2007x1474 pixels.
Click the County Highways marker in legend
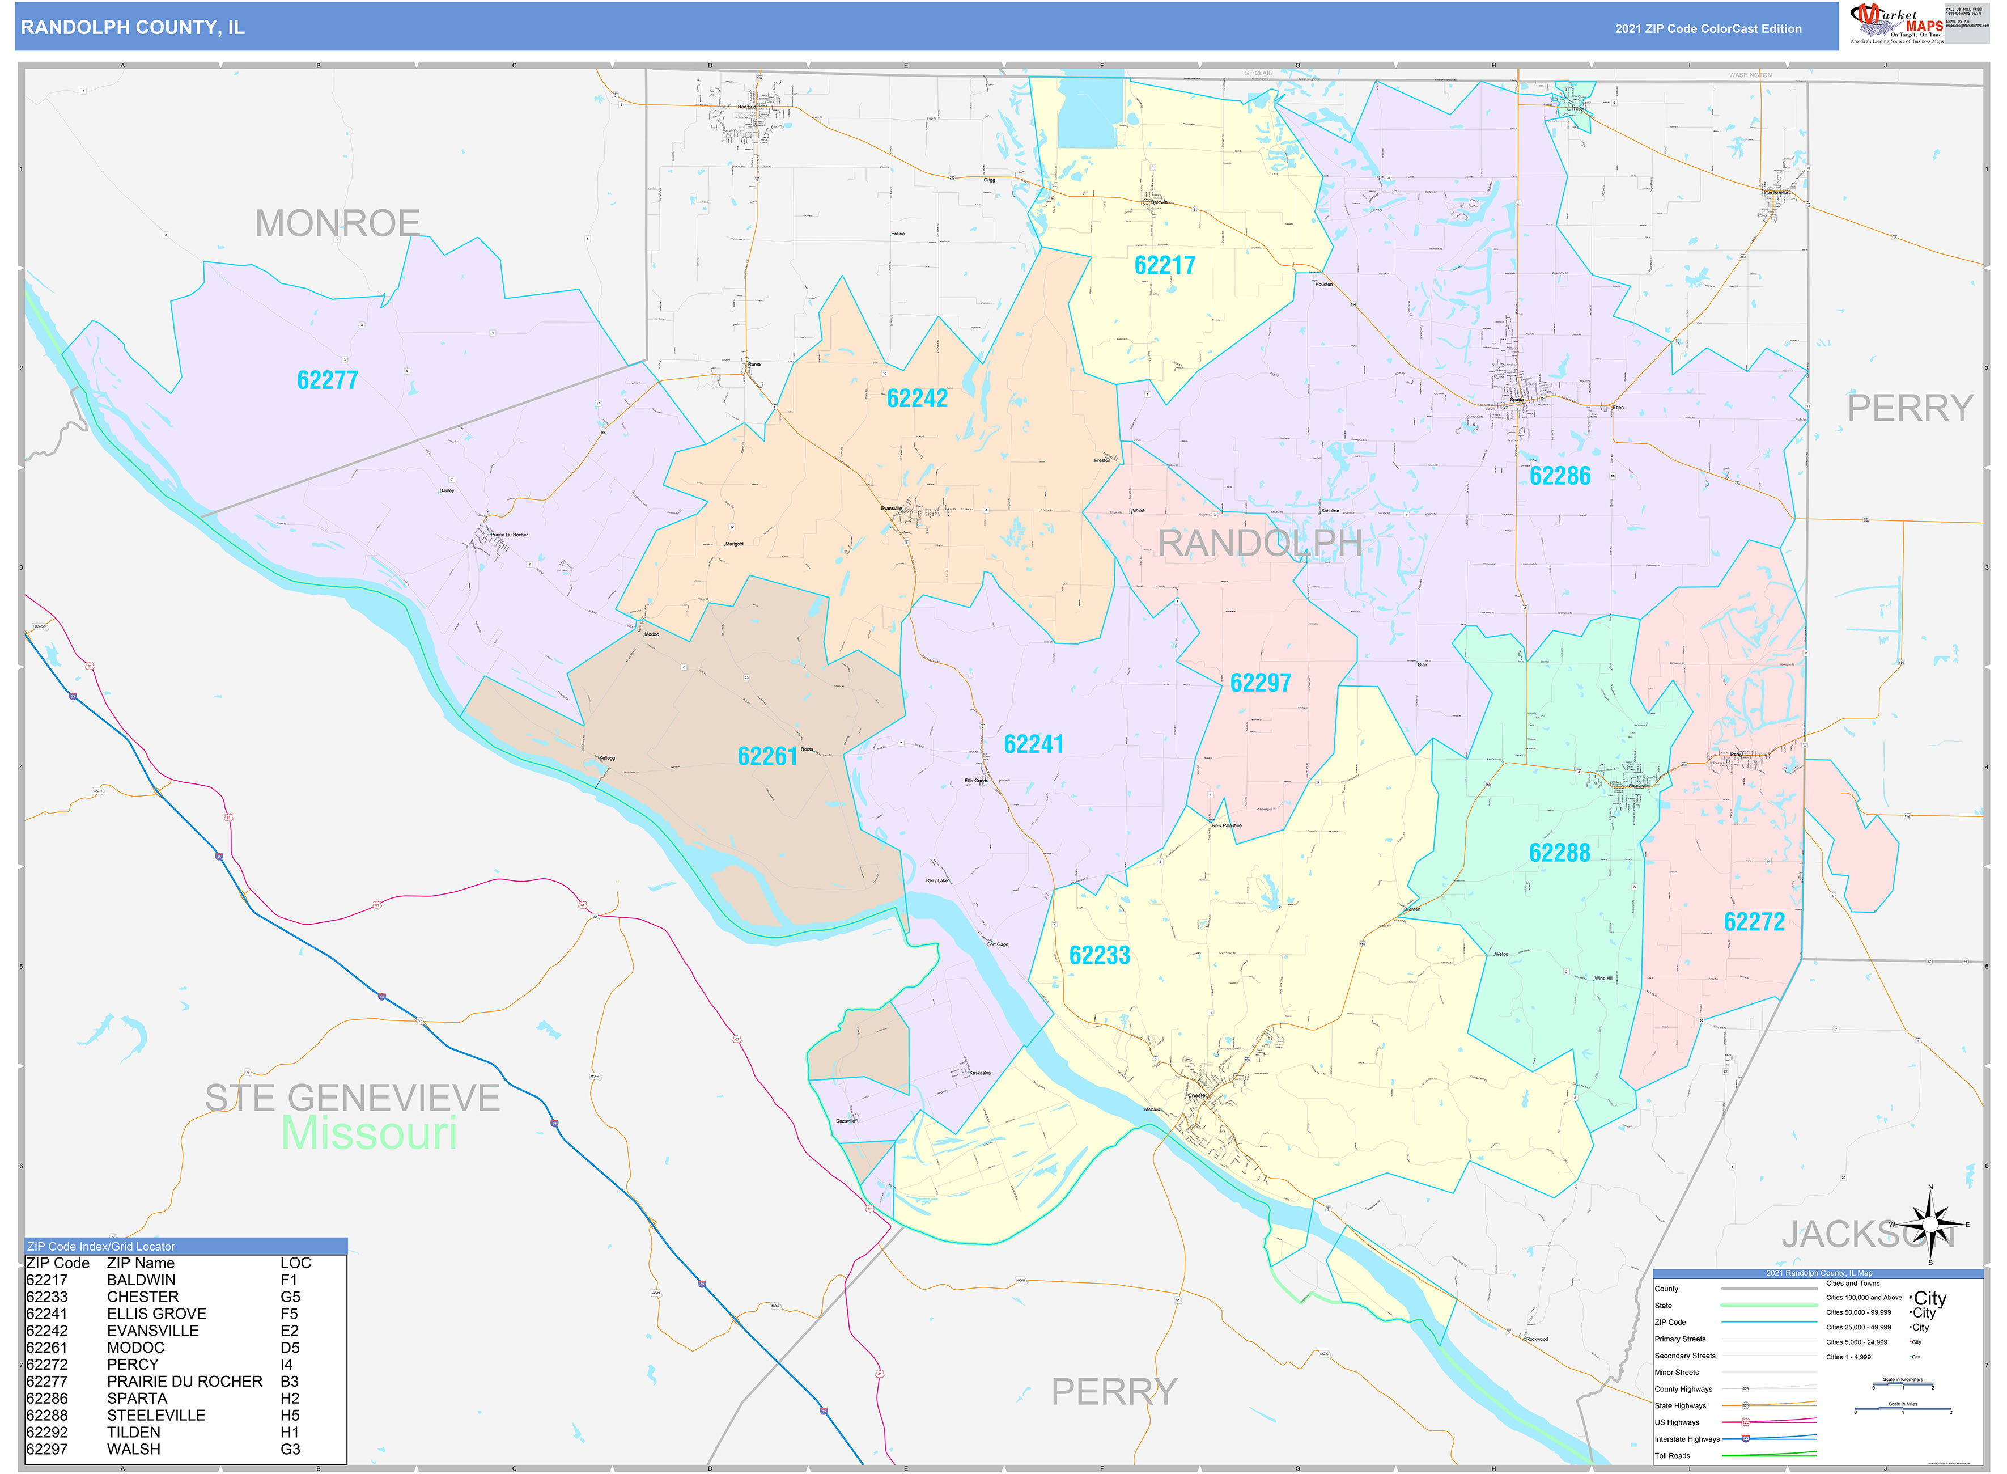1745,1389
